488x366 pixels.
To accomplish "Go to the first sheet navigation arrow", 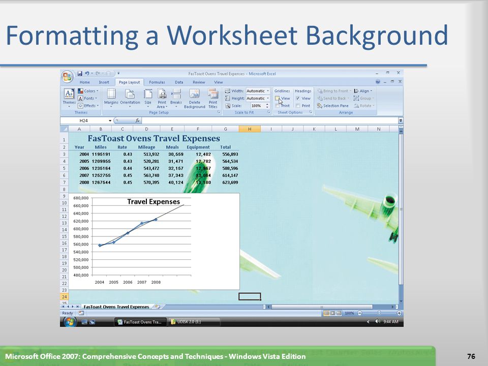I will pos(63,307).
